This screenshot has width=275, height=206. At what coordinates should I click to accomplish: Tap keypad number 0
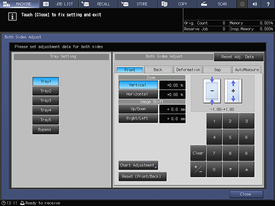tap(214, 169)
